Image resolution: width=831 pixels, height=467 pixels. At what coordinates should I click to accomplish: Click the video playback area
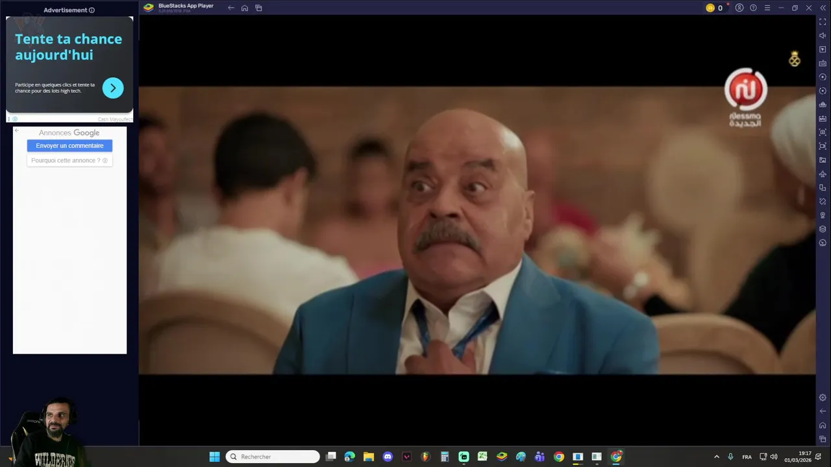(x=477, y=230)
